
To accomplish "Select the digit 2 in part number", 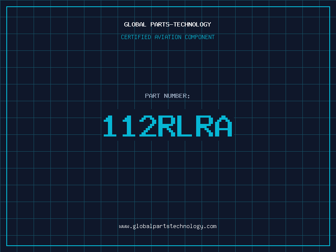I will pos(148,126).
